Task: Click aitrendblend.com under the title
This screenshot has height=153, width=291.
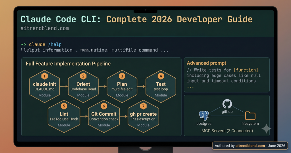Action: pyautogui.click(x=45, y=28)
